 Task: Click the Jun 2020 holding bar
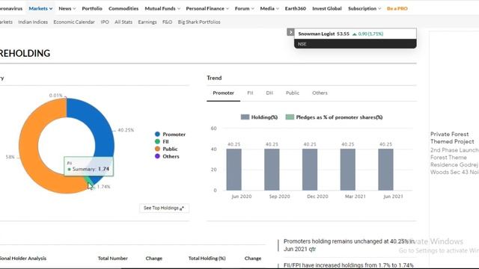(x=234, y=170)
